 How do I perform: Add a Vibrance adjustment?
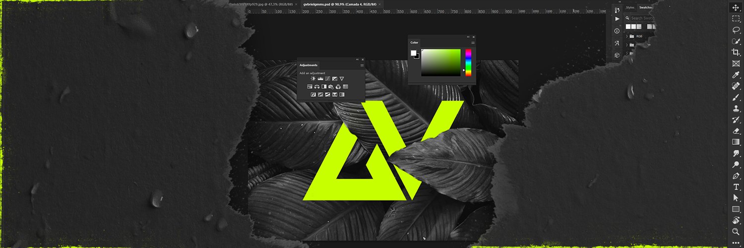342,78
